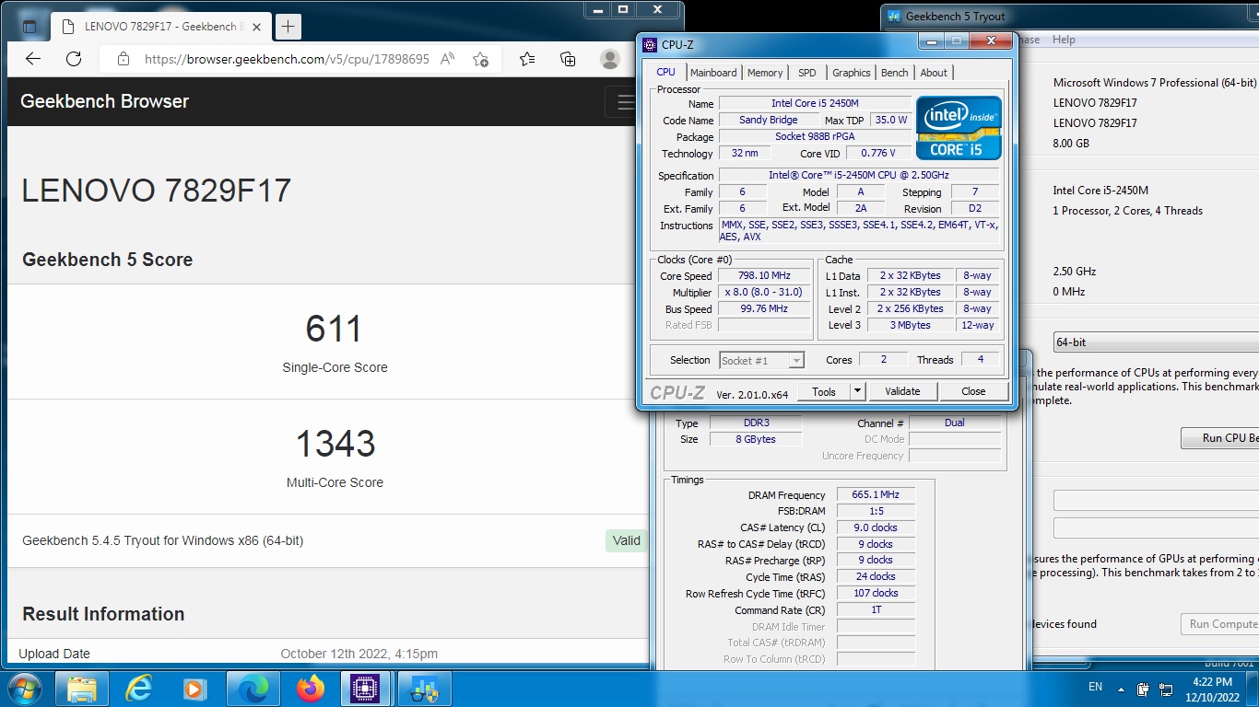Click the single-core score '611'
This screenshot has width=1259, height=707.
pyautogui.click(x=335, y=329)
